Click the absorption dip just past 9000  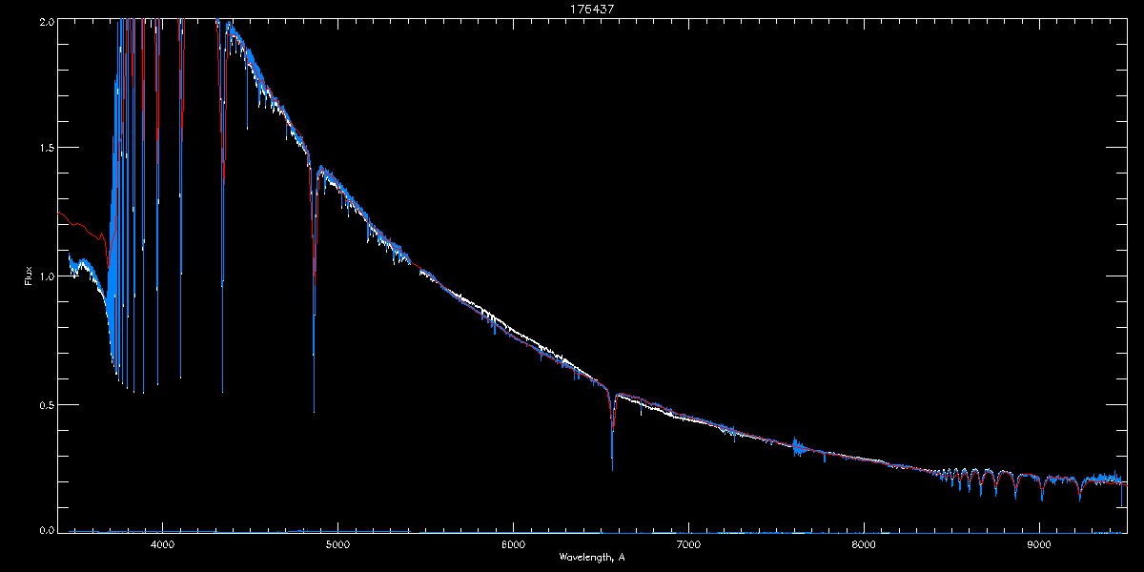(x=1042, y=495)
